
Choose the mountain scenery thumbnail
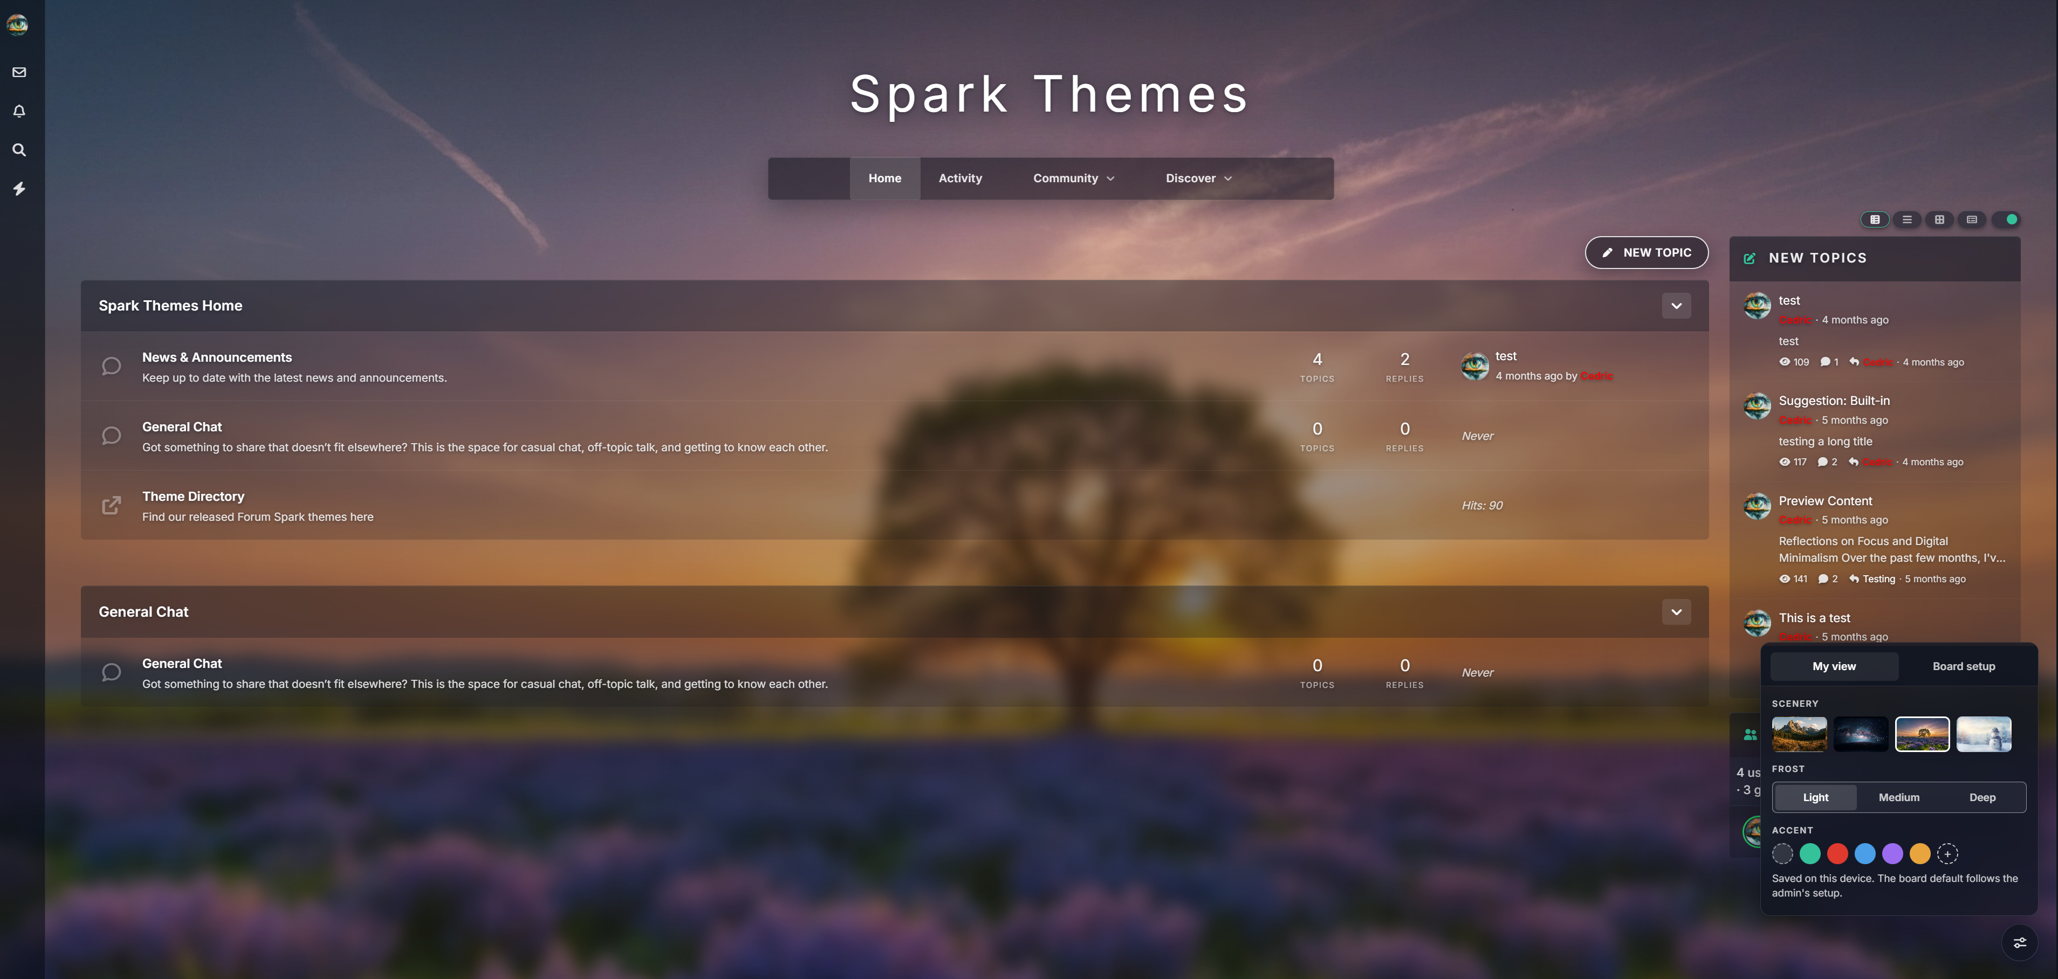tap(1799, 734)
